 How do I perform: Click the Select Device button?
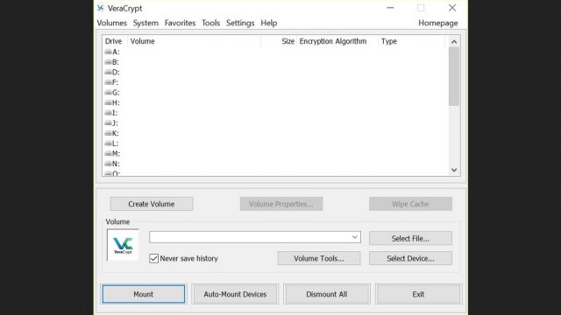(x=410, y=258)
